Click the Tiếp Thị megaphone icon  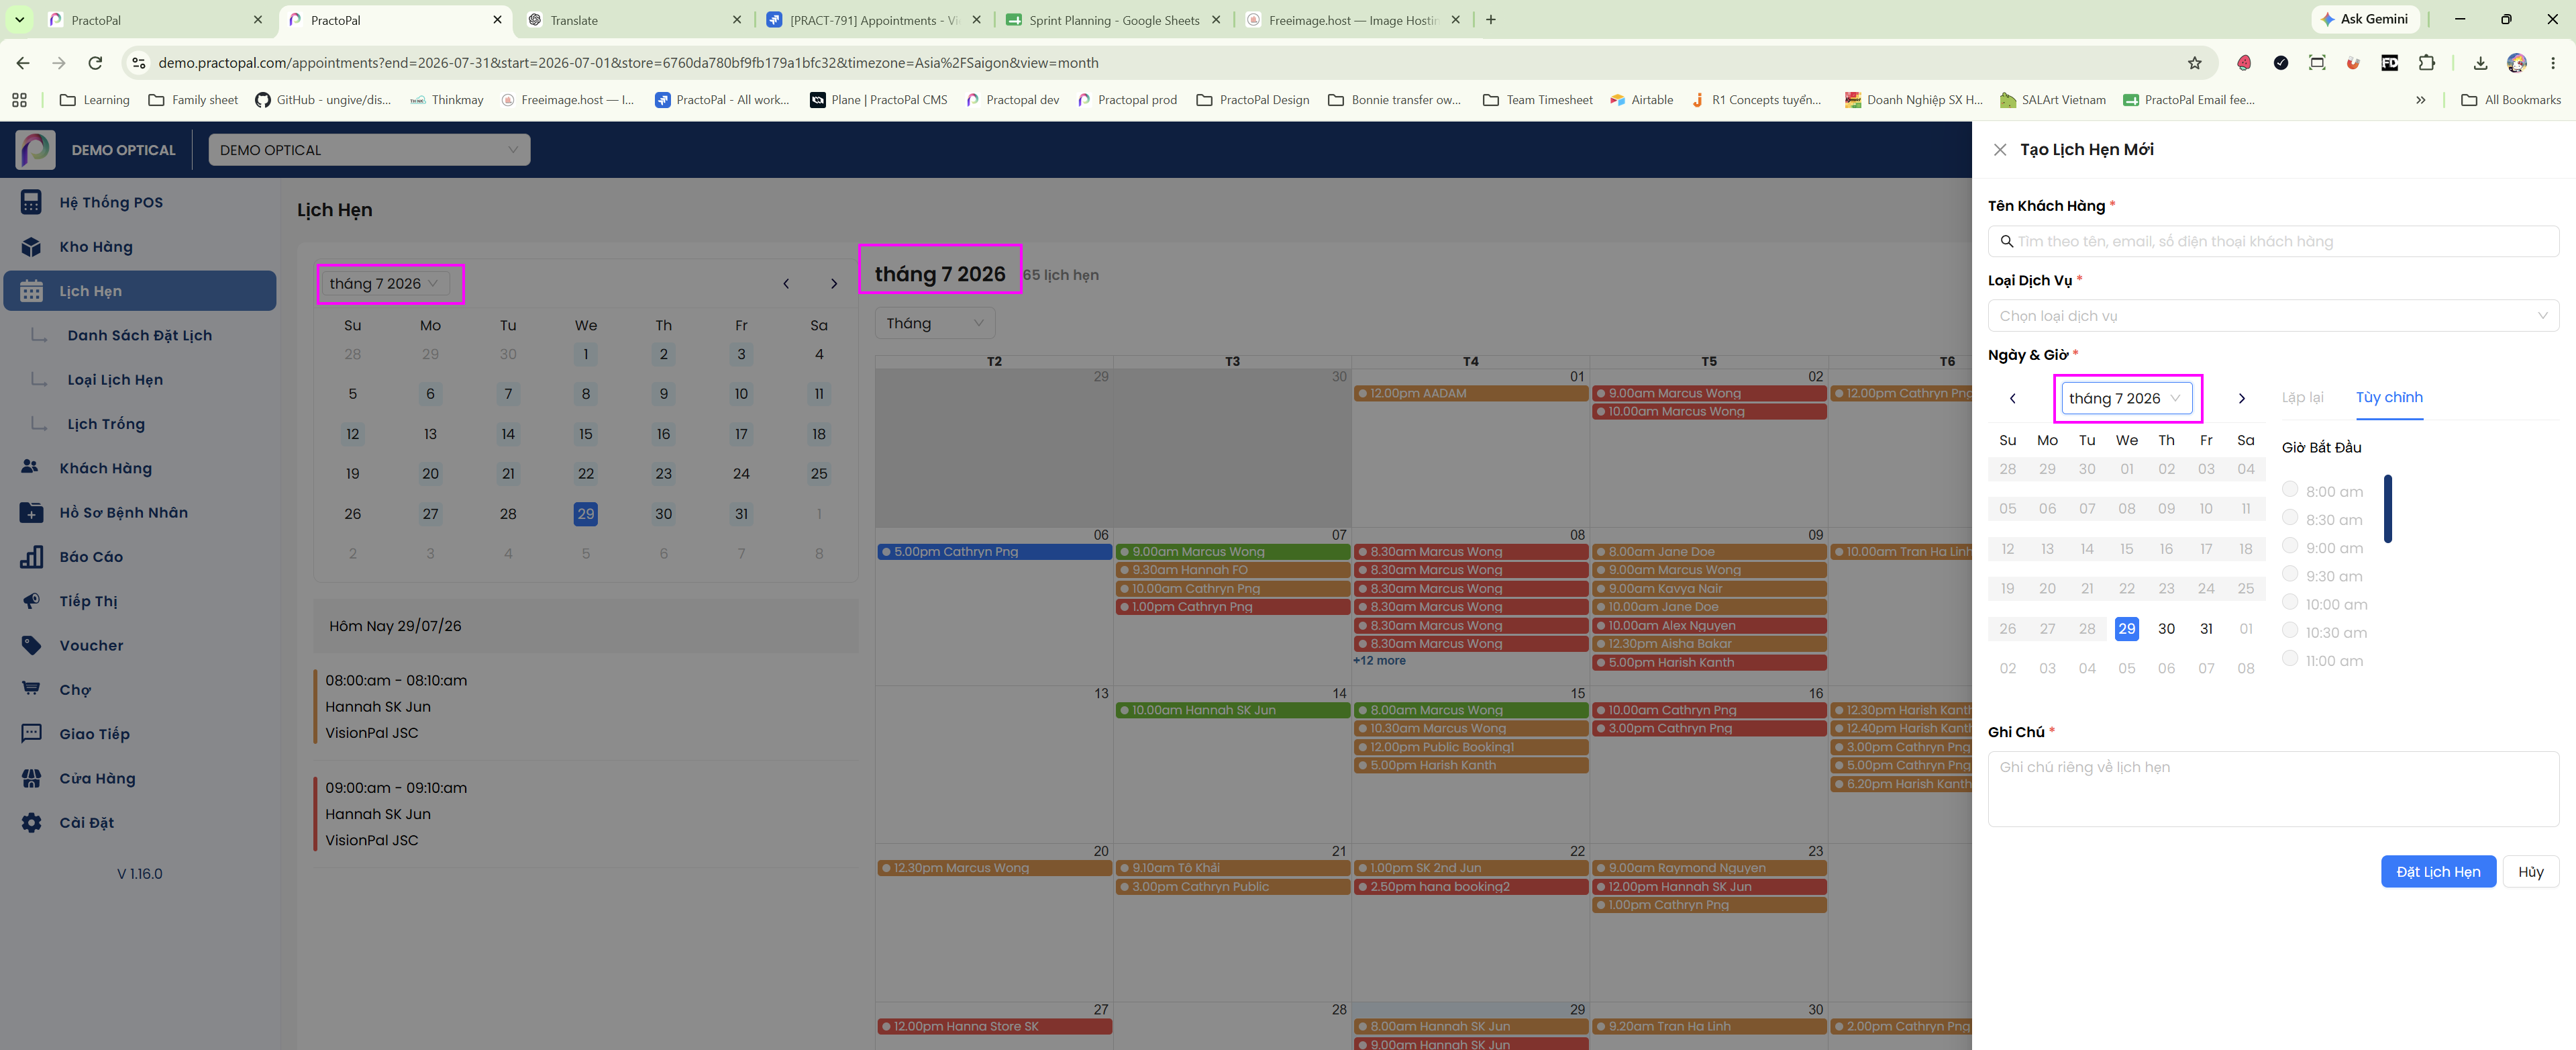point(31,601)
